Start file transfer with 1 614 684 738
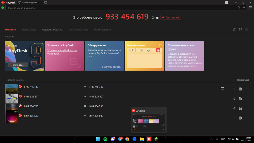 (240, 108)
